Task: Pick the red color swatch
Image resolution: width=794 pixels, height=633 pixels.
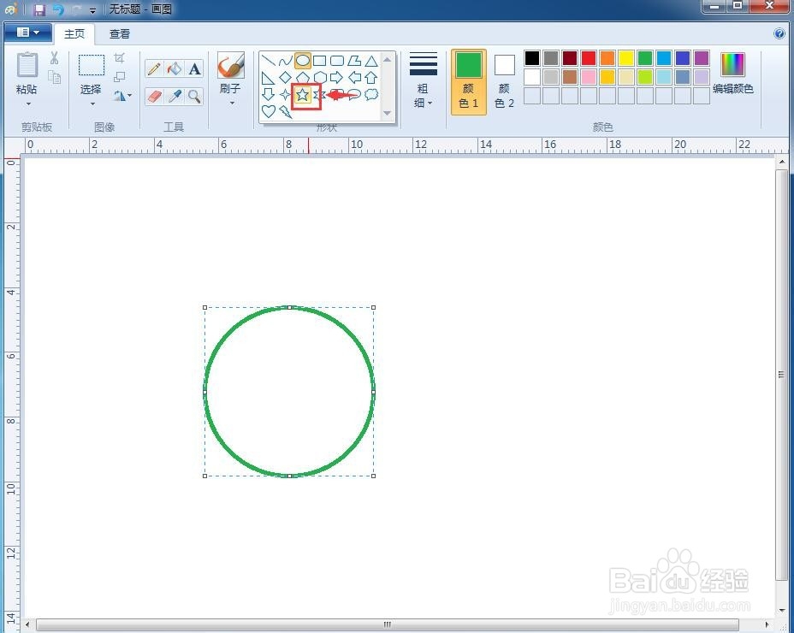Action: (589, 58)
